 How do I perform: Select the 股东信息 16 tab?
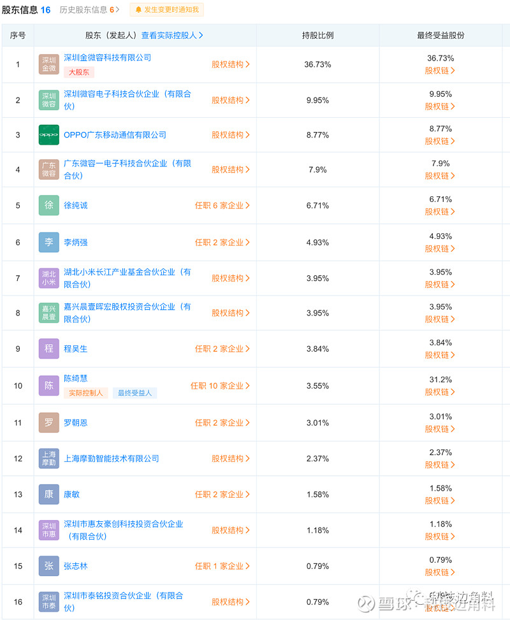click(26, 10)
